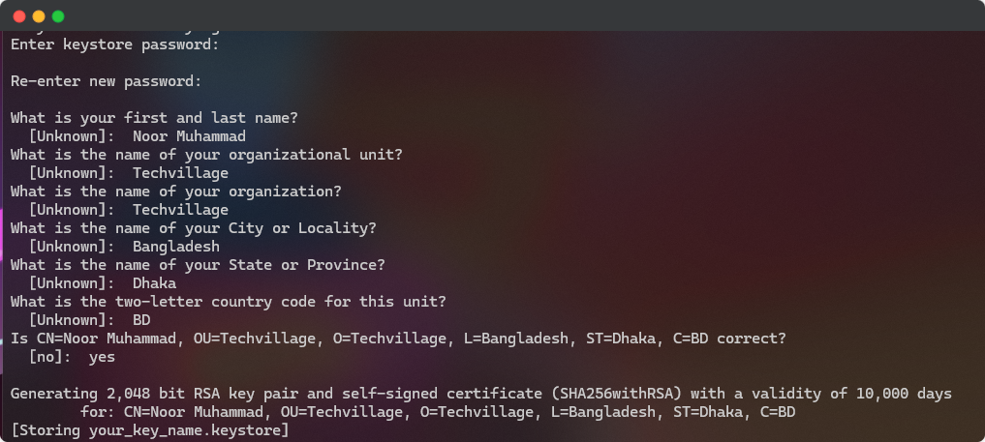Click the yellow minimize window button

click(x=39, y=16)
